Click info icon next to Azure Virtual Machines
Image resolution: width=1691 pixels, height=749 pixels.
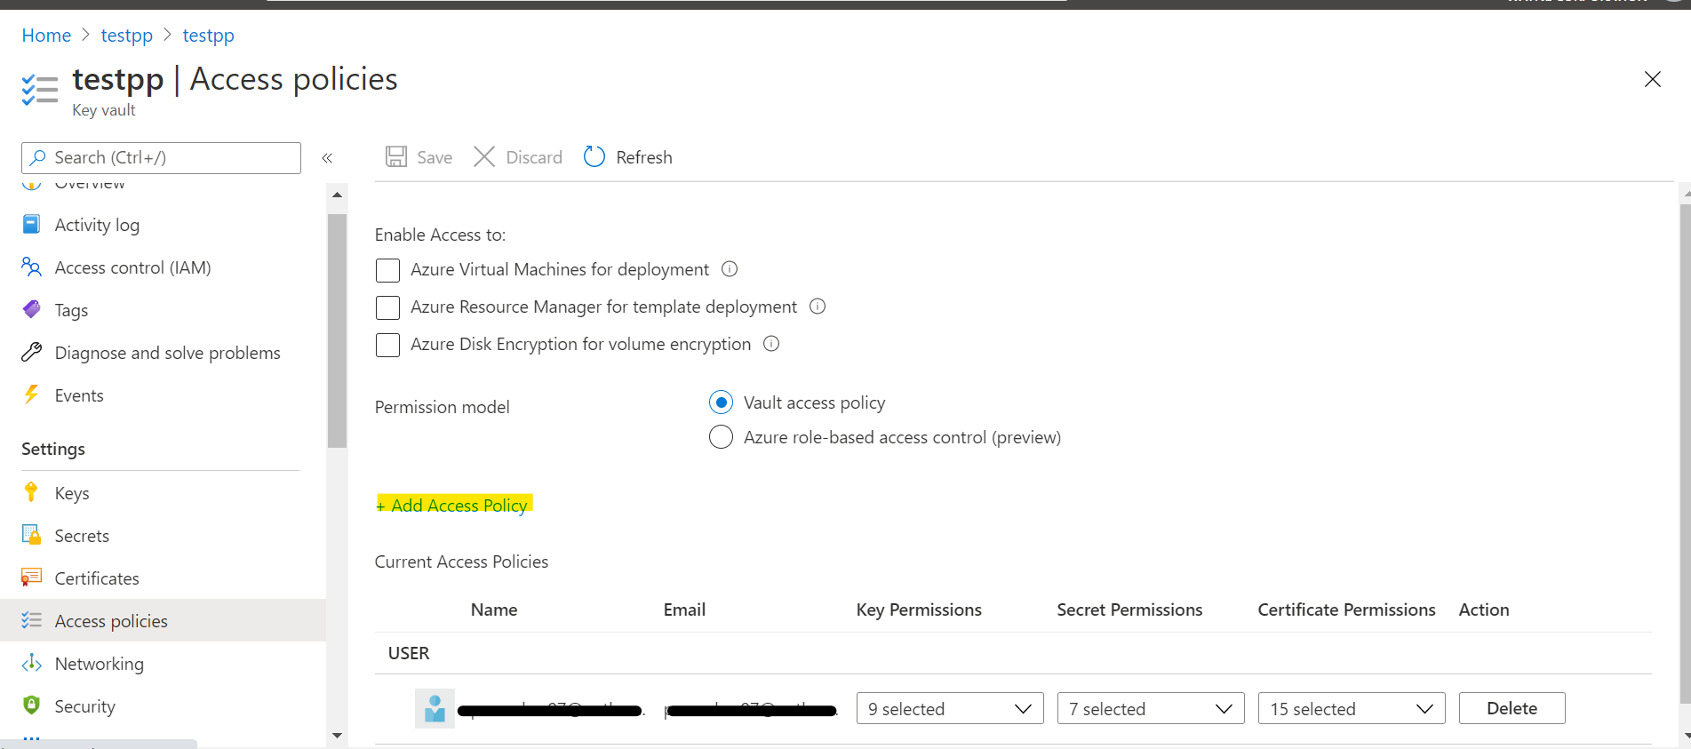[730, 268]
